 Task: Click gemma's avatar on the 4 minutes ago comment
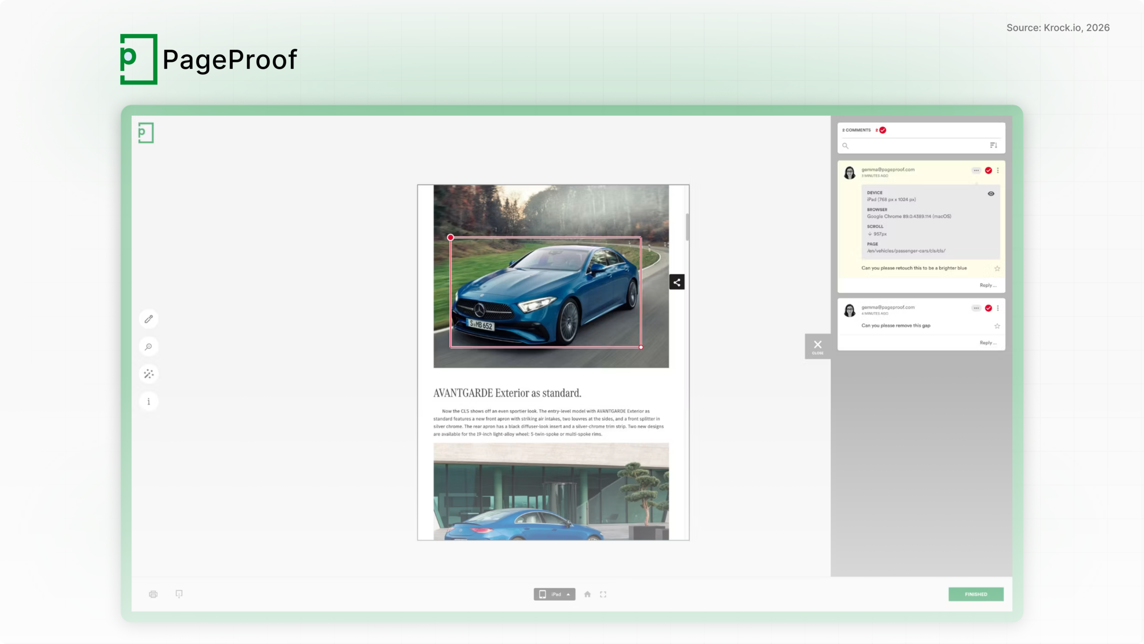tap(850, 310)
